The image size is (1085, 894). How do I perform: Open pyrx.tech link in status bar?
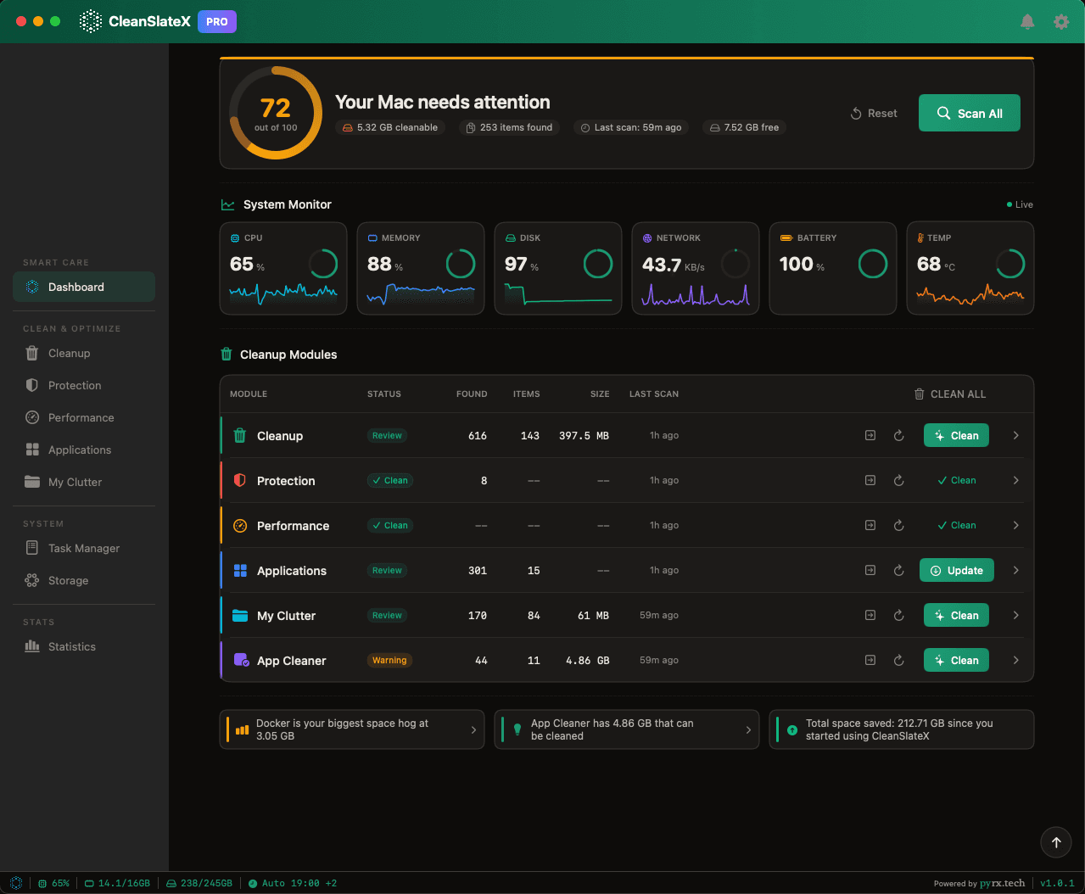point(1002,883)
